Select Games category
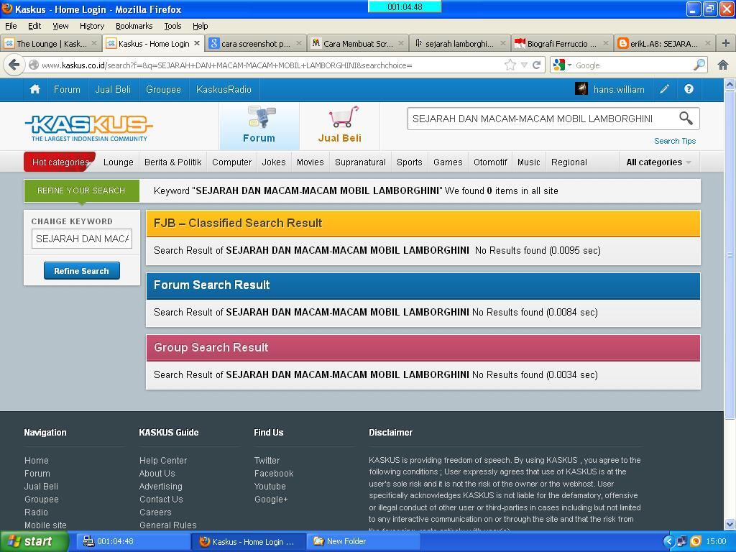The width and height of the screenshot is (736, 552). coord(448,162)
